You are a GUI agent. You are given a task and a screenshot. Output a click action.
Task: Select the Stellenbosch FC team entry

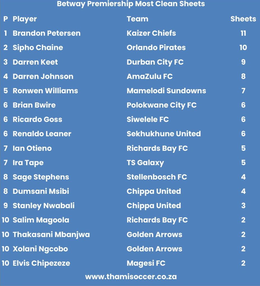(x=157, y=177)
